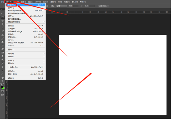This screenshot has height=119, width=171.
Task: Toggle Quick Mask mode icon
Action: click(2, 91)
